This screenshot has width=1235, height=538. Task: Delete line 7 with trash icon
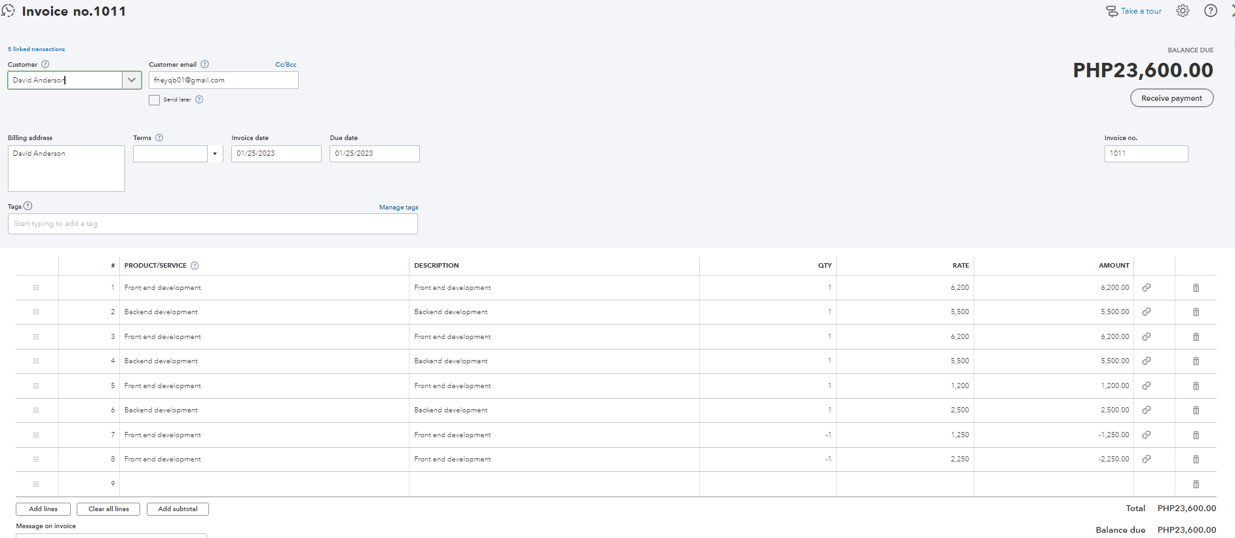pos(1196,435)
